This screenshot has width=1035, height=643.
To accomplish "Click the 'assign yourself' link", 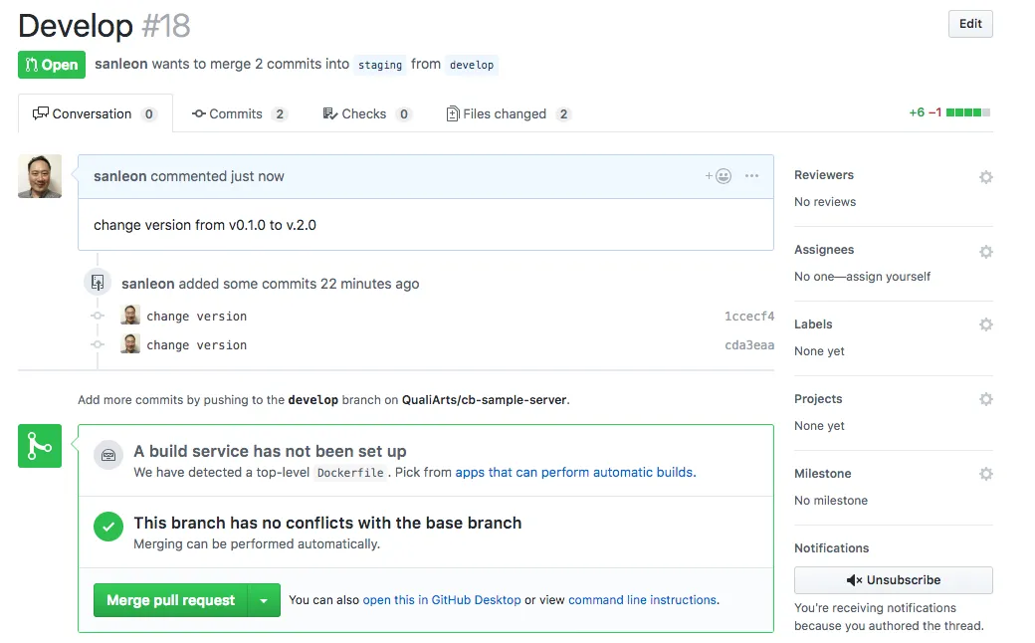I will tap(889, 277).
